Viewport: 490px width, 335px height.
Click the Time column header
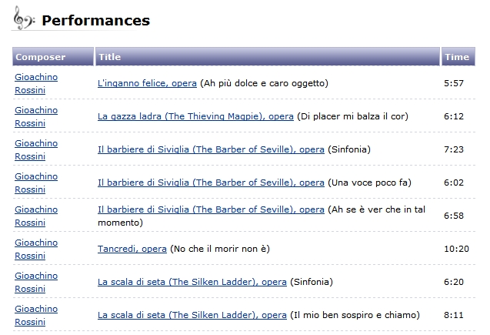point(458,57)
